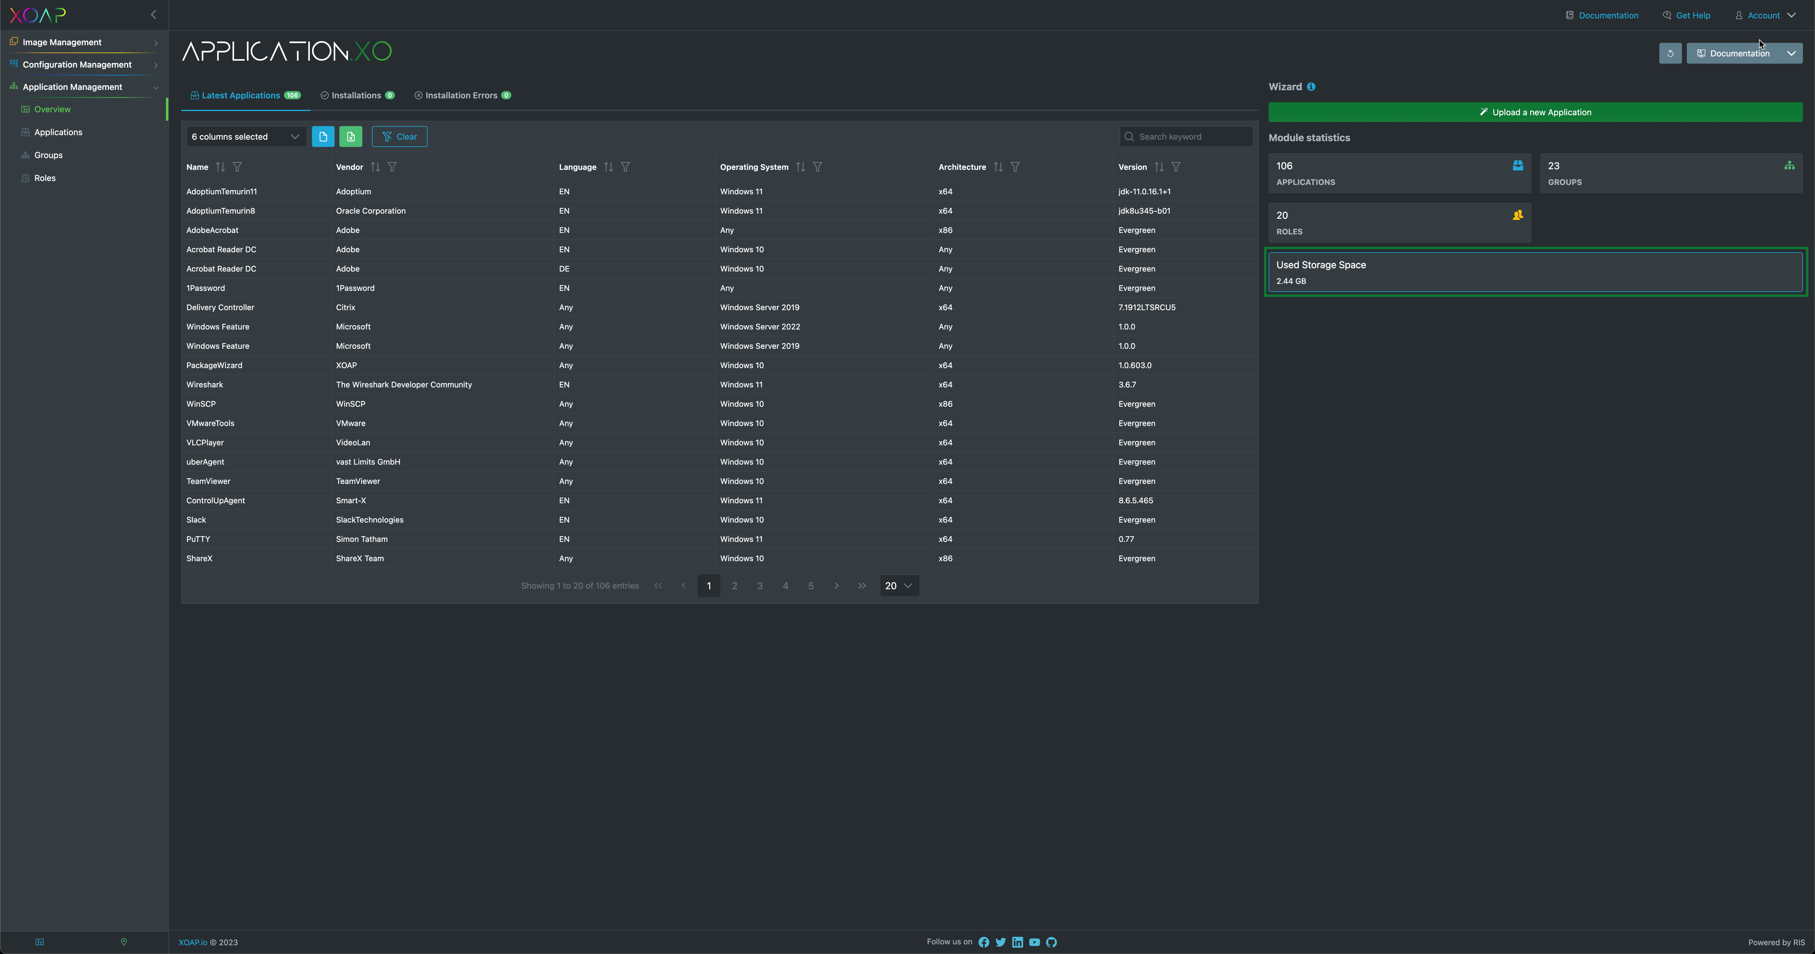The image size is (1815, 954).
Task: Expand the Configuration Management menu
Action: coord(84,65)
